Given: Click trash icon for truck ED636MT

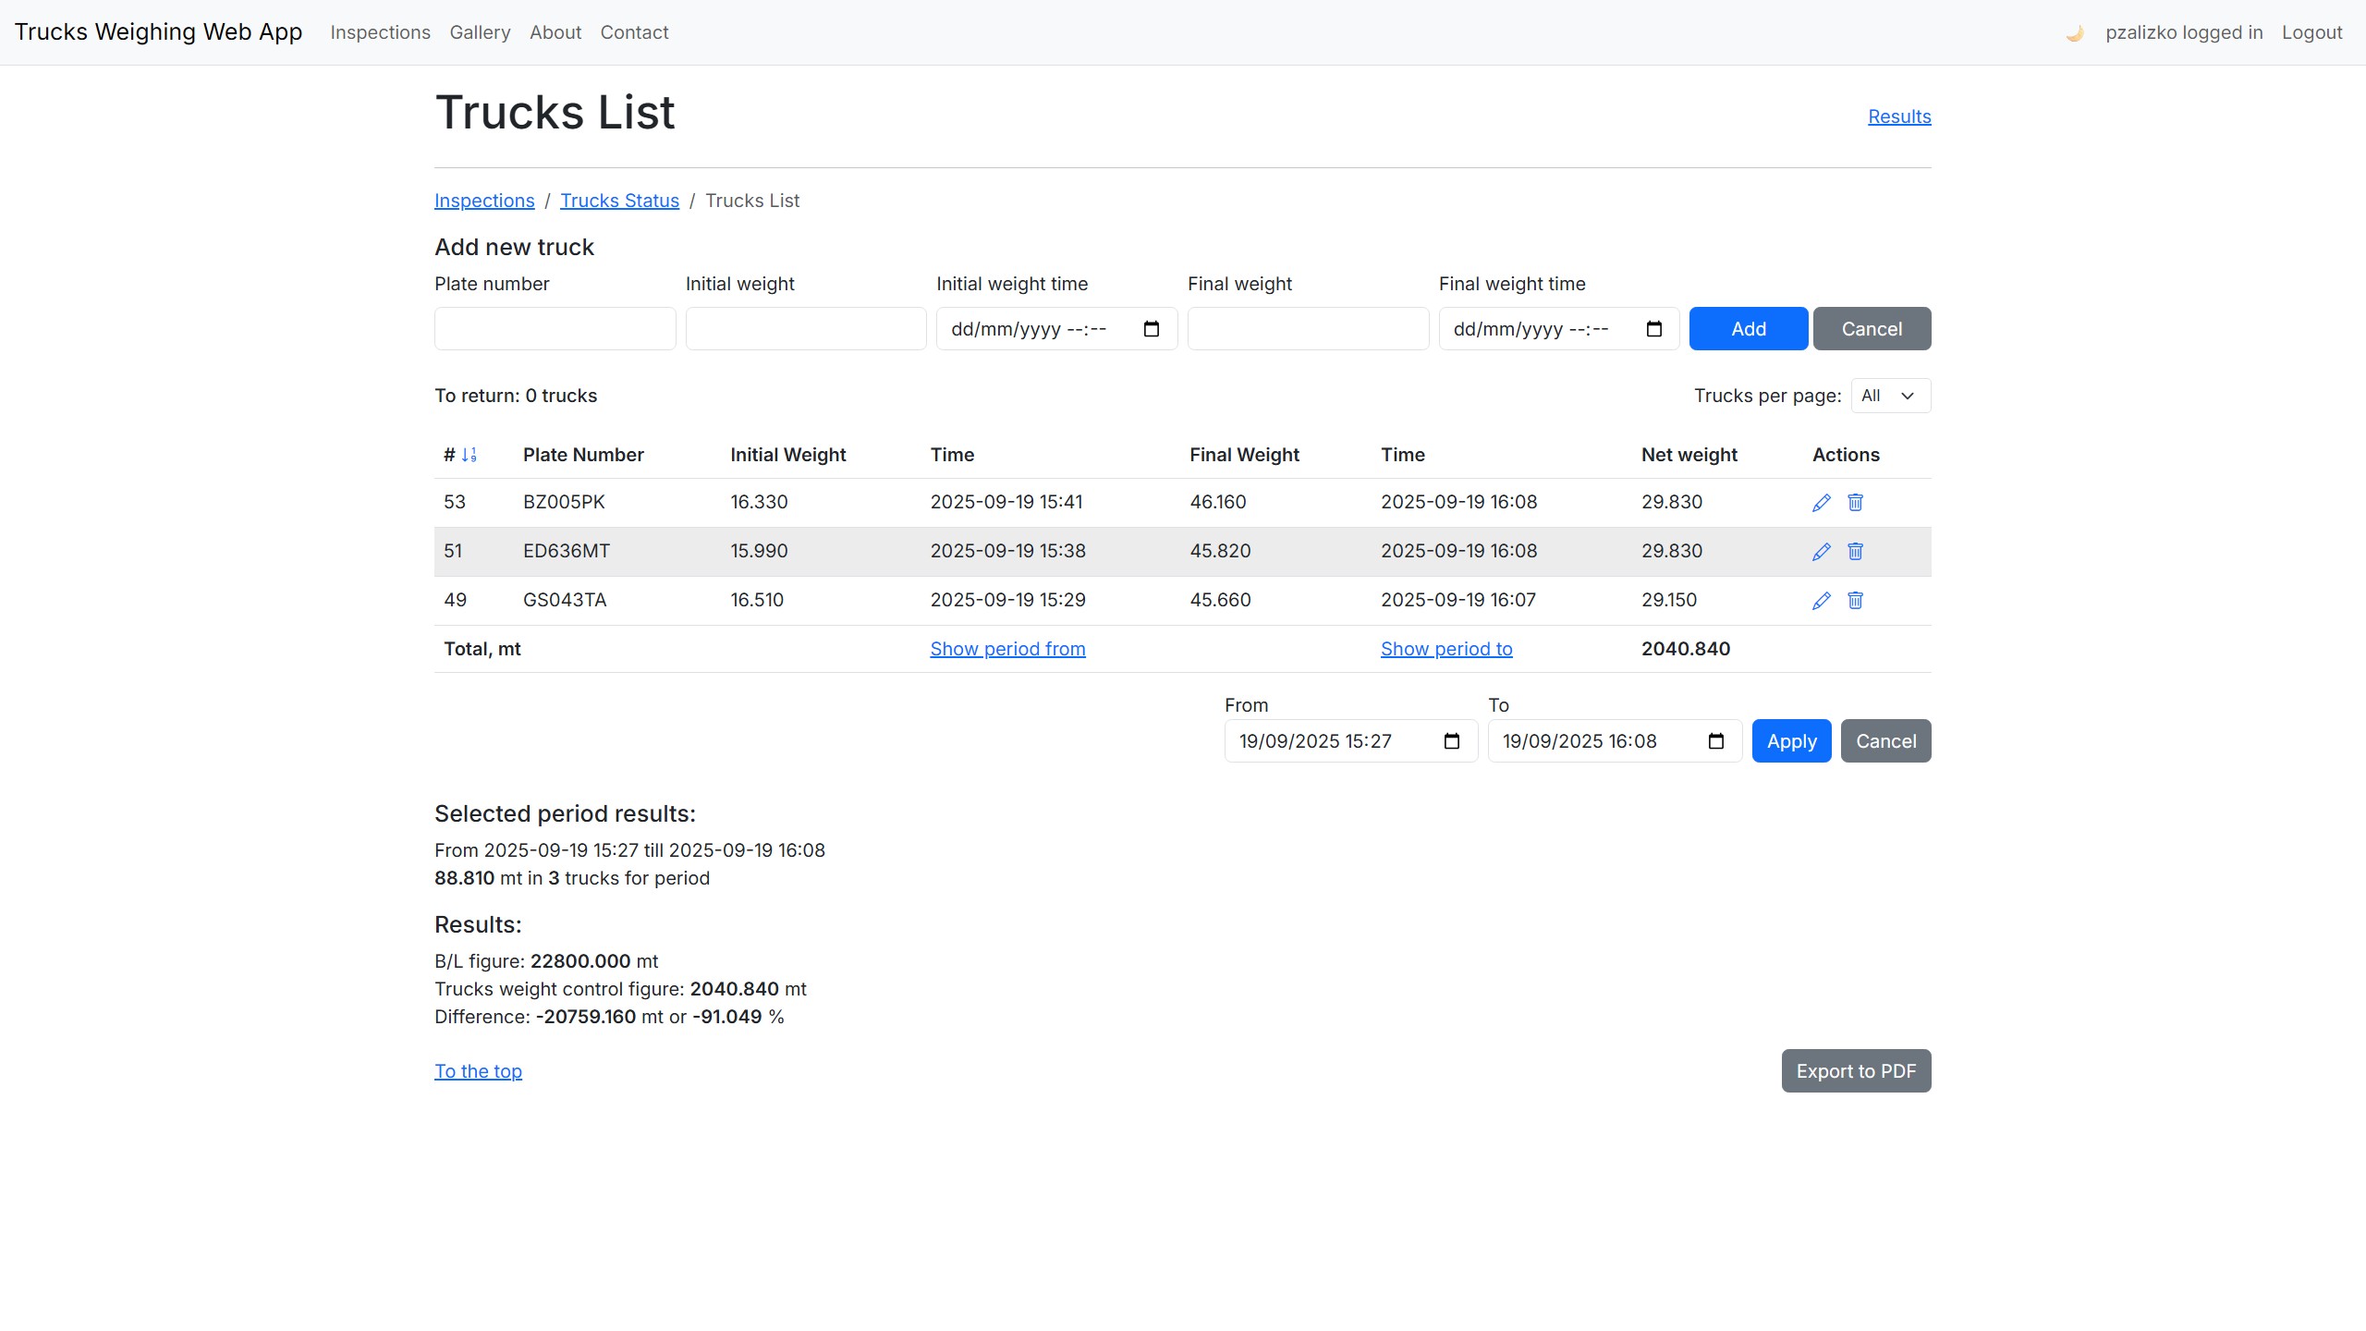Looking at the screenshot, I should 1855,552.
